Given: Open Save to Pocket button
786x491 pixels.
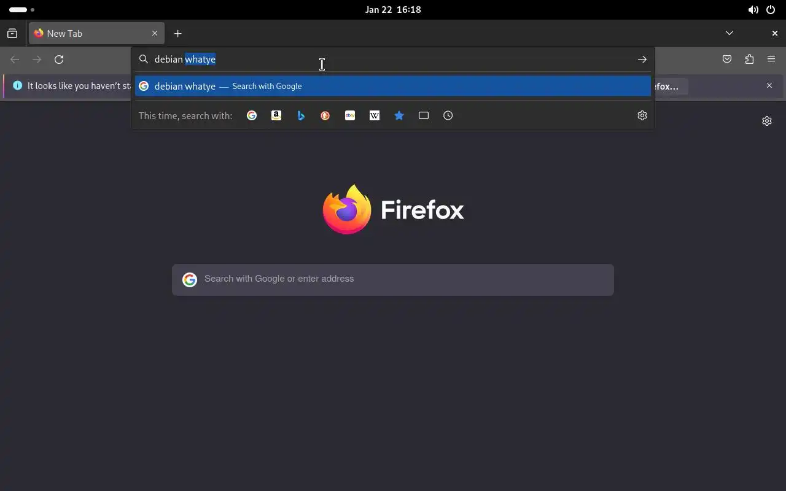Looking at the screenshot, I should coord(727,60).
